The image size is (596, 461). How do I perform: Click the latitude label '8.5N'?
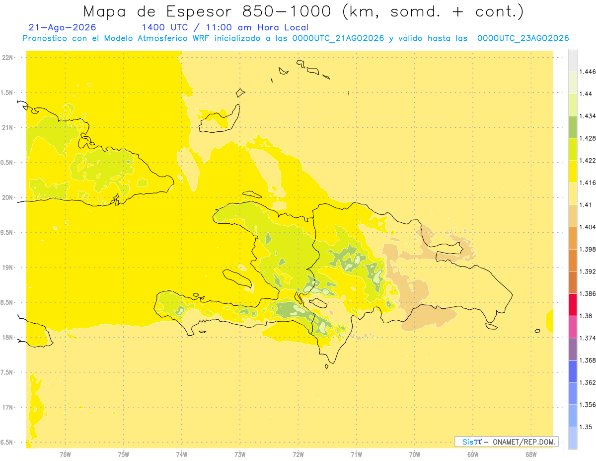tap(7, 302)
